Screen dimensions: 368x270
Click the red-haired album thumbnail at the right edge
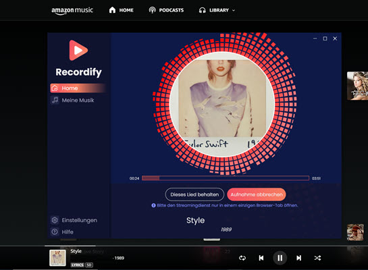coord(355,232)
